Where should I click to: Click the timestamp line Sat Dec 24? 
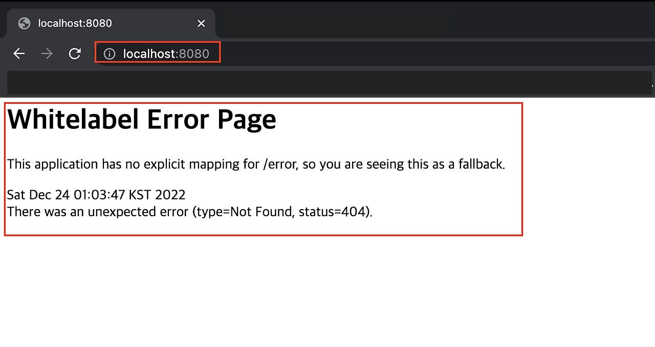[96, 195]
